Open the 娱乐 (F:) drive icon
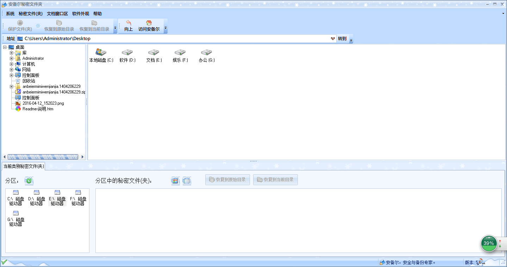The height and width of the screenshot is (267, 507). tap(180, 52)
